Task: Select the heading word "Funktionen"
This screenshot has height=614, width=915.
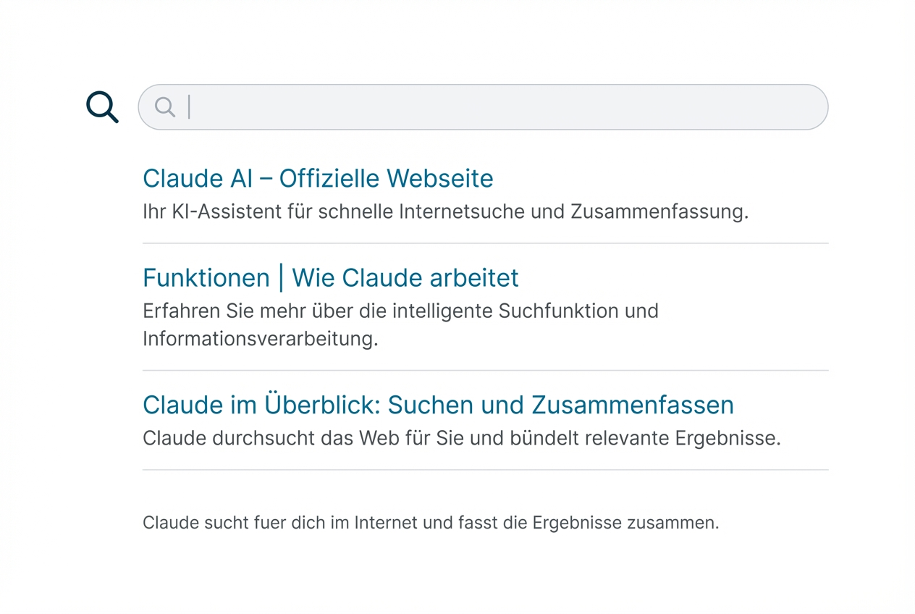Action: (206, 277)
